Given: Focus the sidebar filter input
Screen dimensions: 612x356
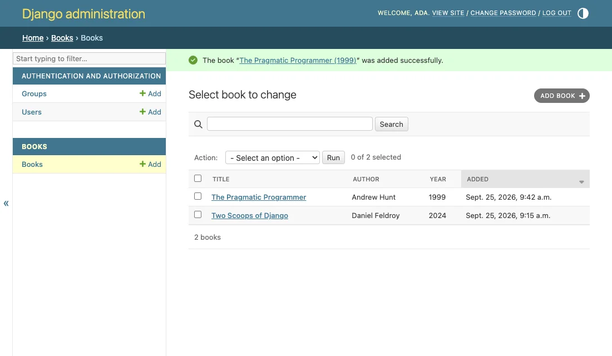Looking at the screenshot, I should click(x=90, y=58).
